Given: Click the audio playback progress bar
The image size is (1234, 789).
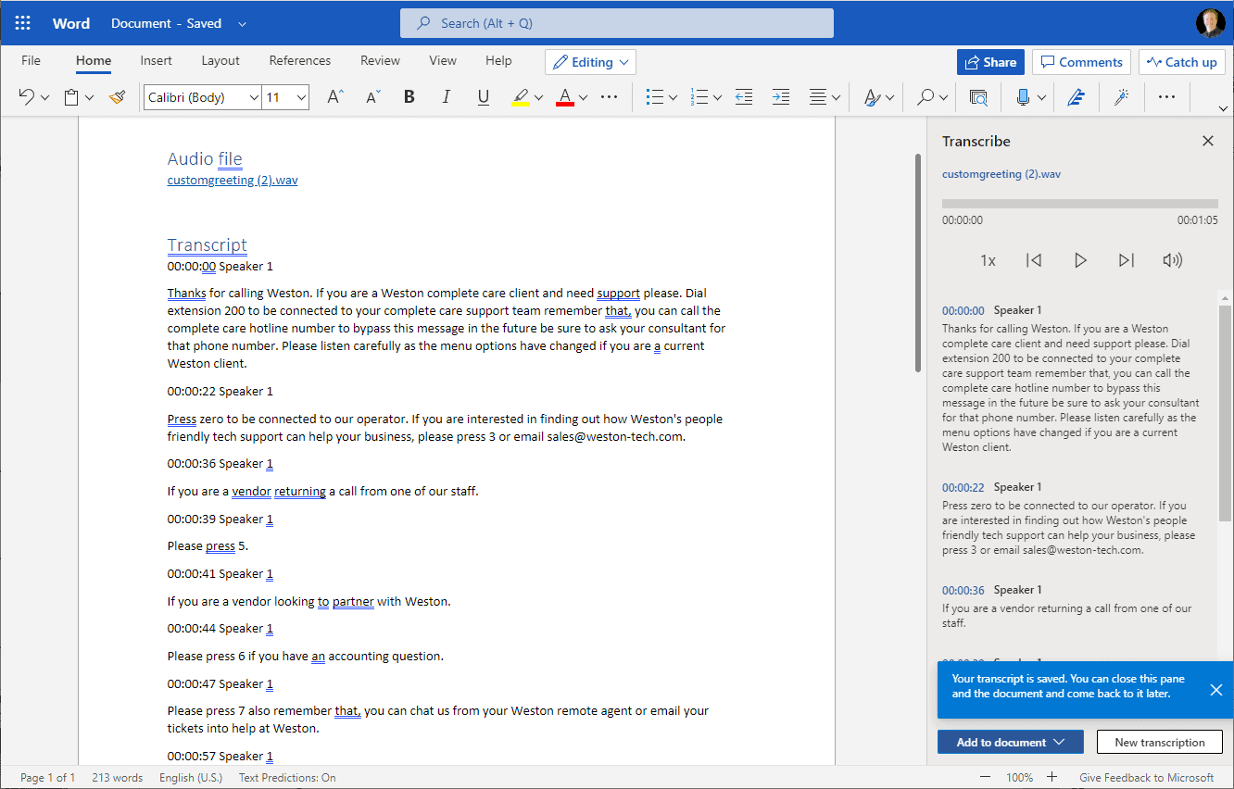Looking at the screenshot, I should 1080,204.
